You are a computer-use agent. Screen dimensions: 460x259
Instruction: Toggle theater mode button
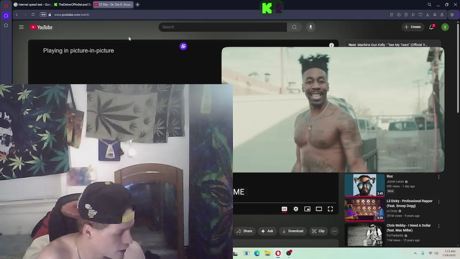[319, 209]
